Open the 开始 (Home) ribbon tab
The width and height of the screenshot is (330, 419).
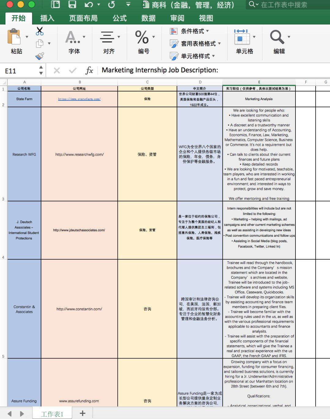[x=19, y=18]
